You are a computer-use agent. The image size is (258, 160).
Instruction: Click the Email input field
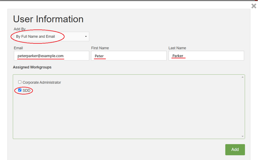51,56
